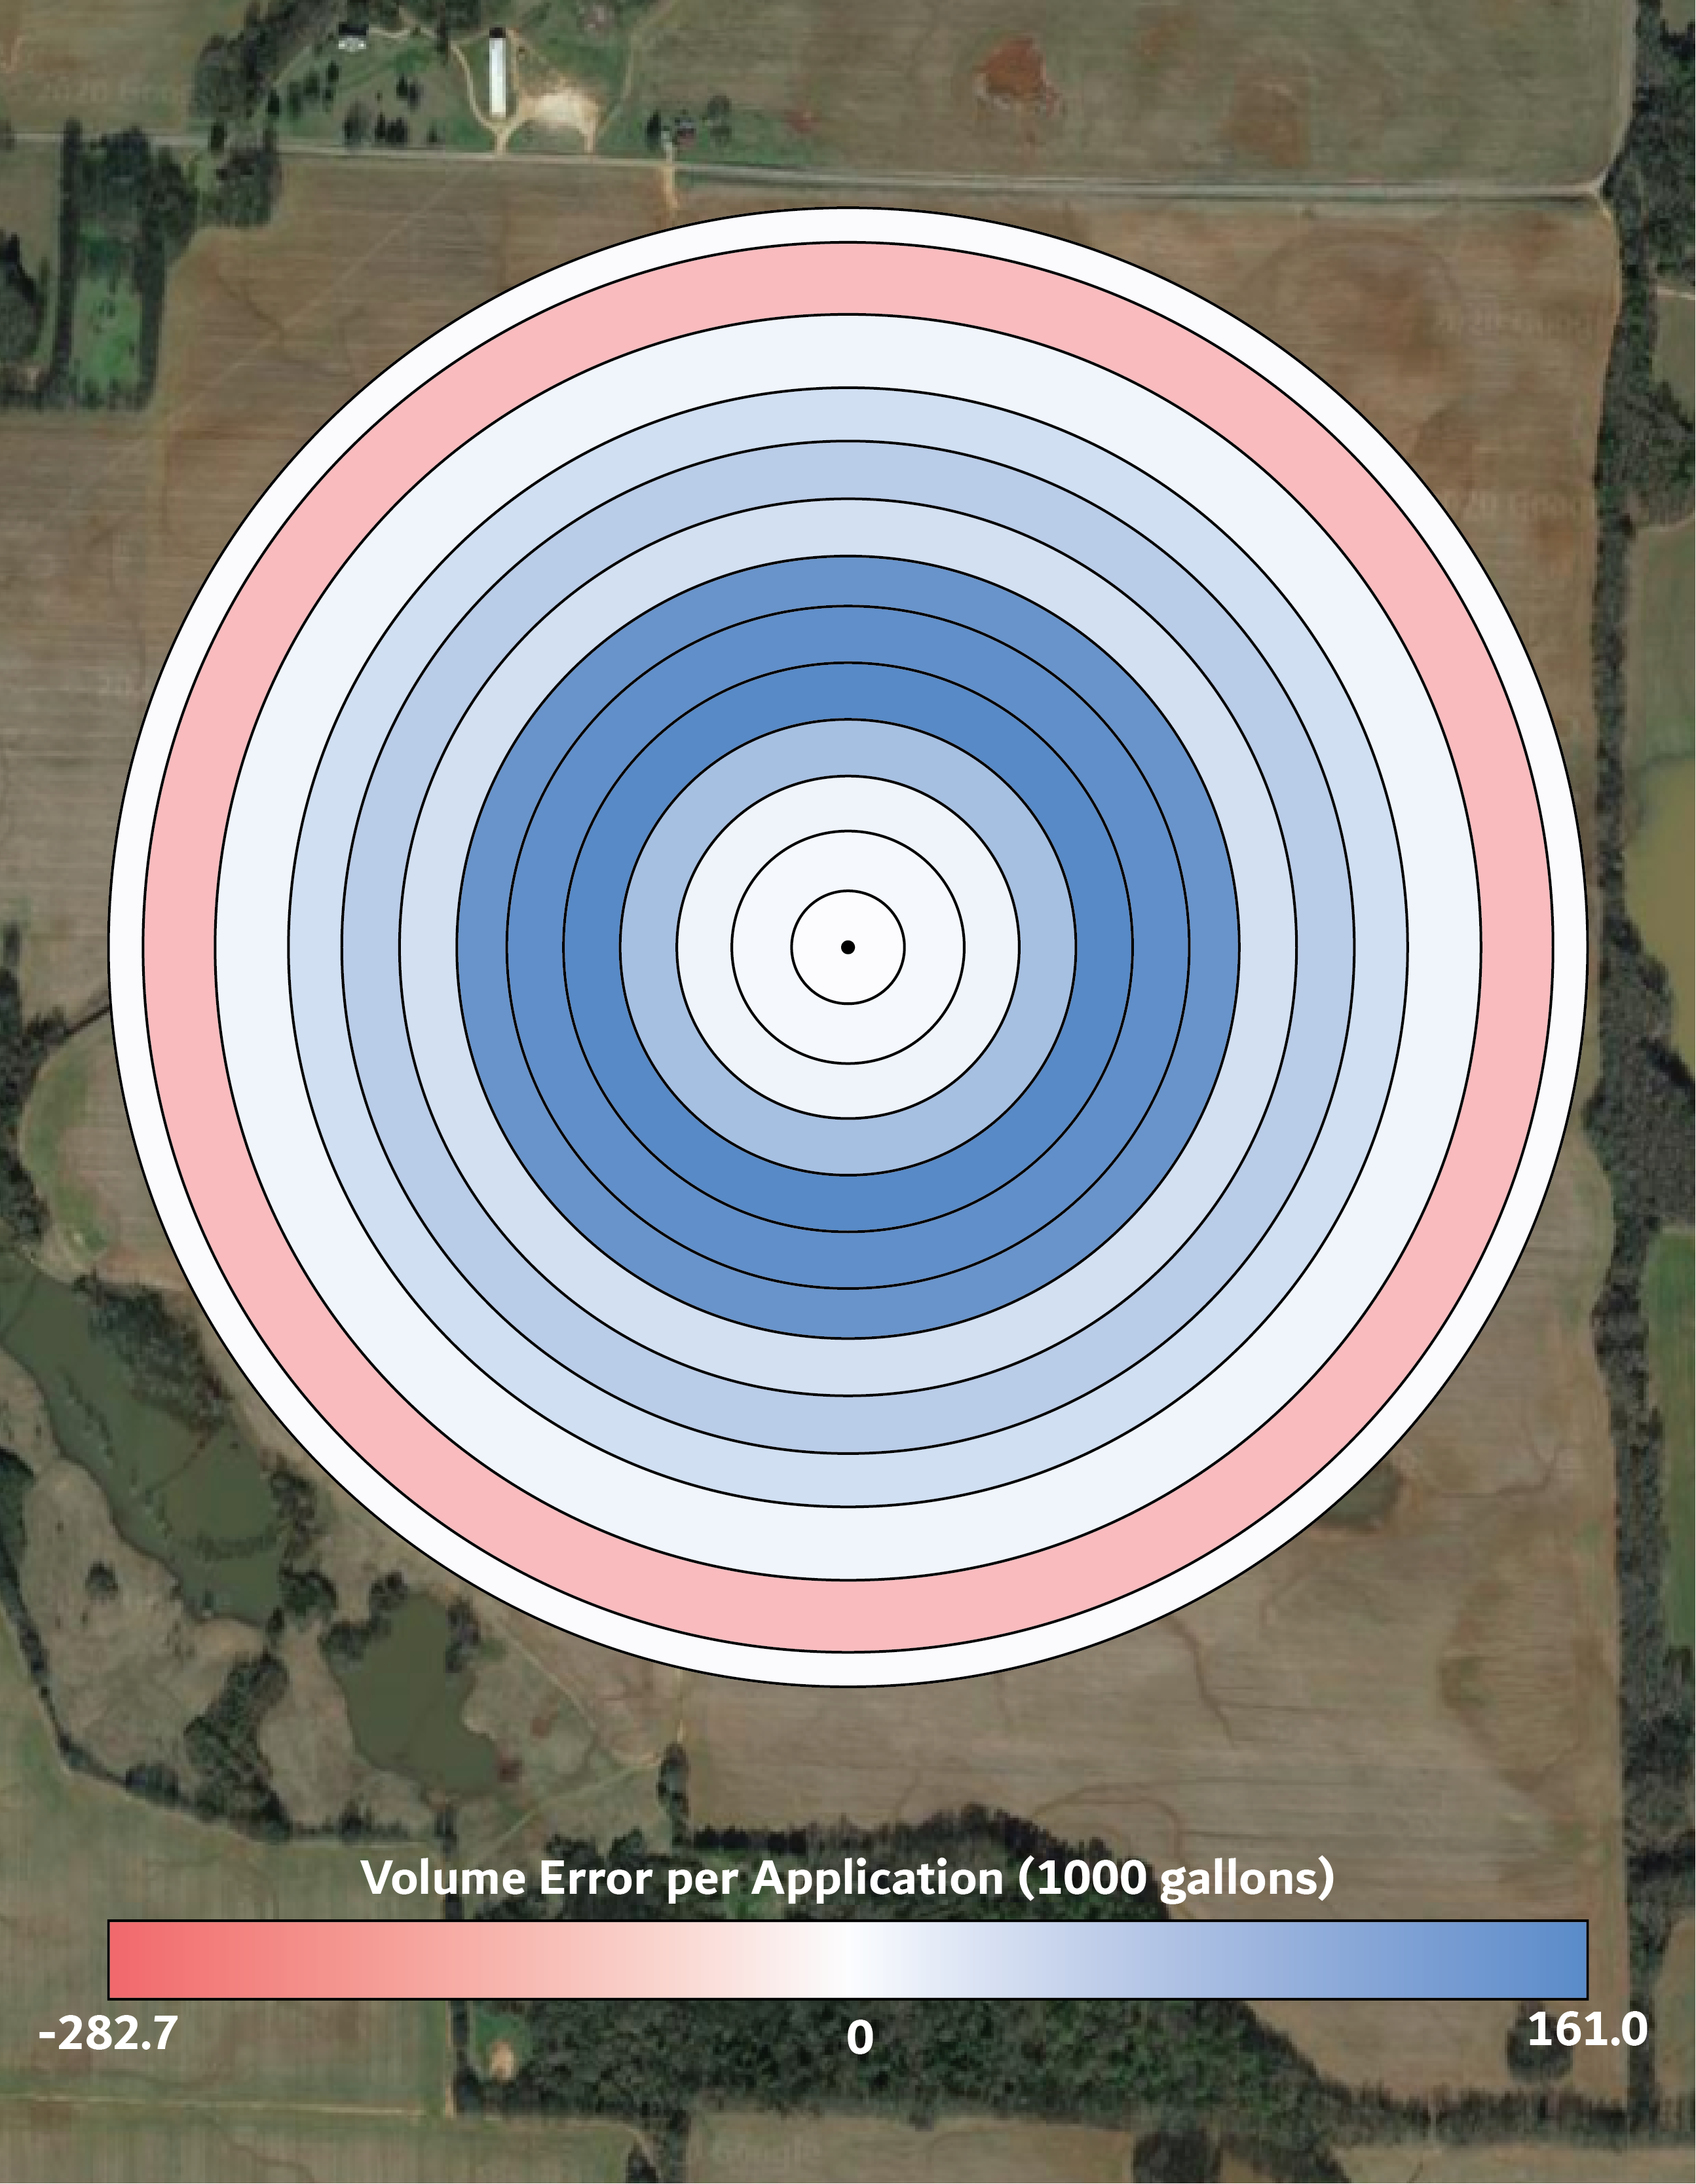Click the -282.7 minimum value label
This screenshot has width=1696, height=2184.
[108, 2033]
